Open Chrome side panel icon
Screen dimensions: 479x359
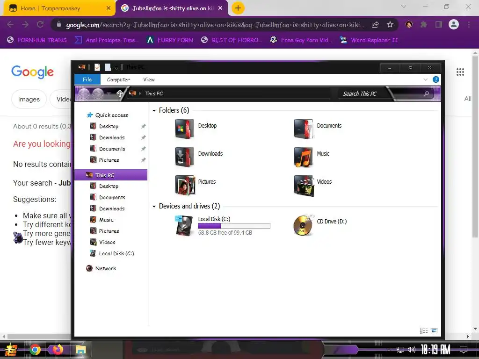(439, 24)
